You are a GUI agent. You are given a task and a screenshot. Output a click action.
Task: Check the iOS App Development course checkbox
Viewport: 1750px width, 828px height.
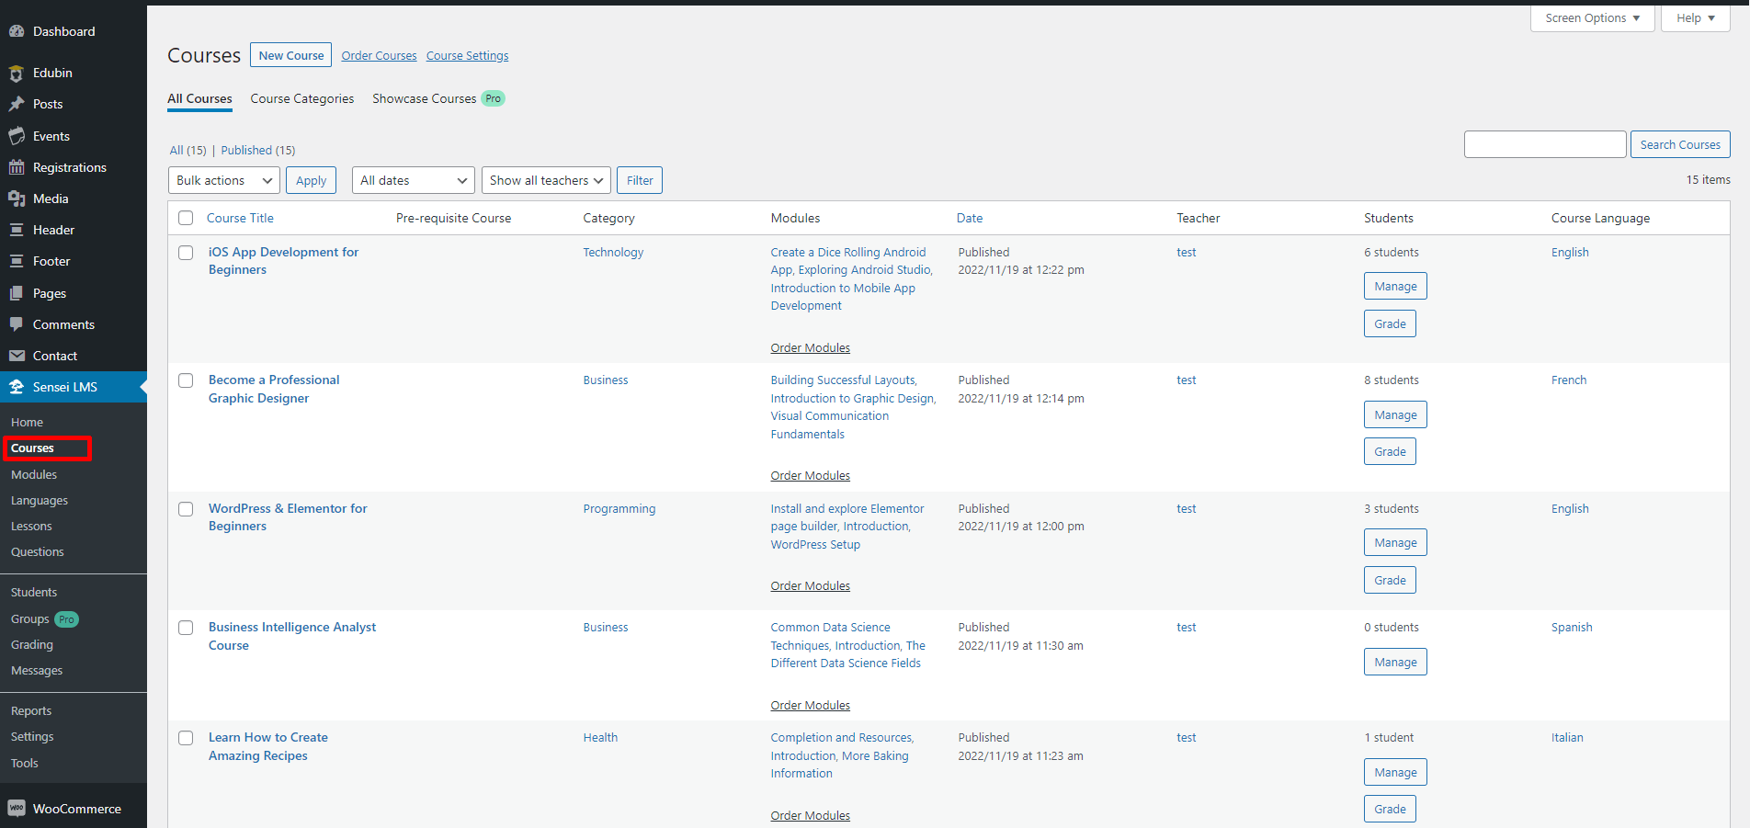(186, 253)
